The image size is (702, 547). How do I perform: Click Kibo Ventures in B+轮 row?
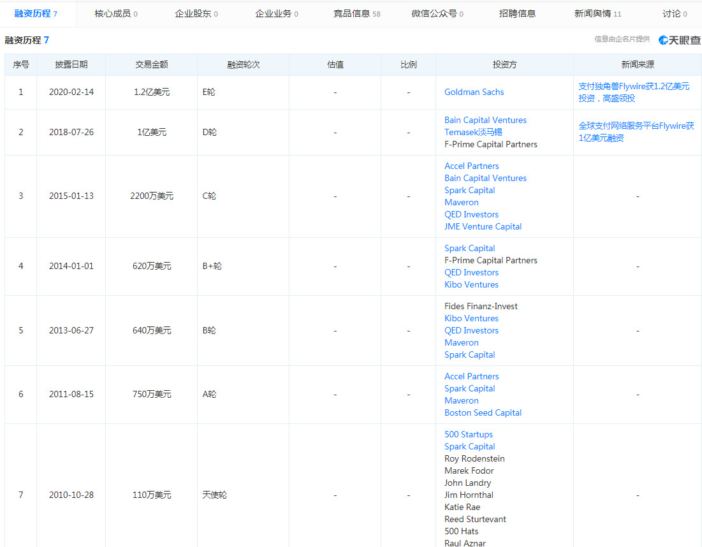click(x=471, y=285)
